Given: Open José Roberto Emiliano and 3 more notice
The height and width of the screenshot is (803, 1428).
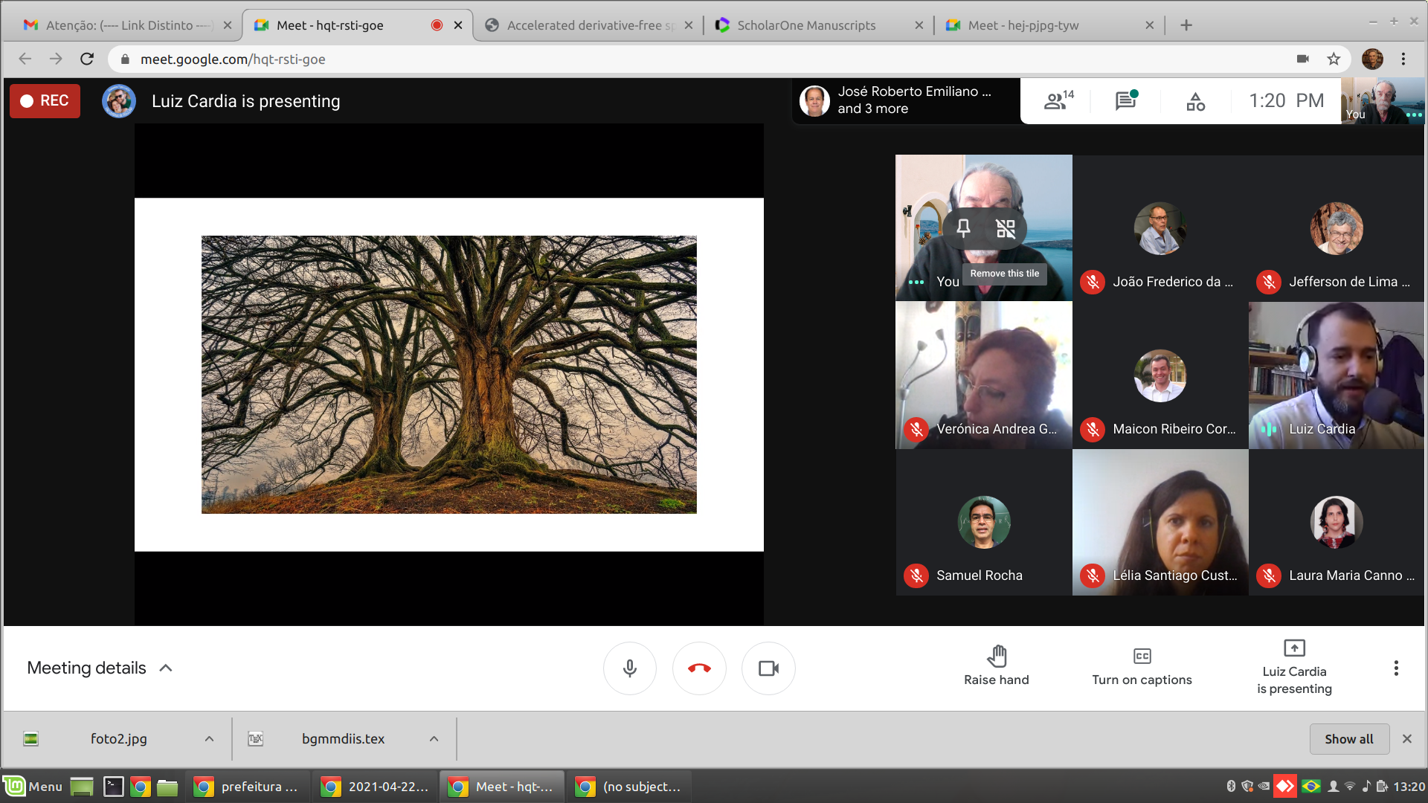Looking at the screenshot, I should (906, 100).
